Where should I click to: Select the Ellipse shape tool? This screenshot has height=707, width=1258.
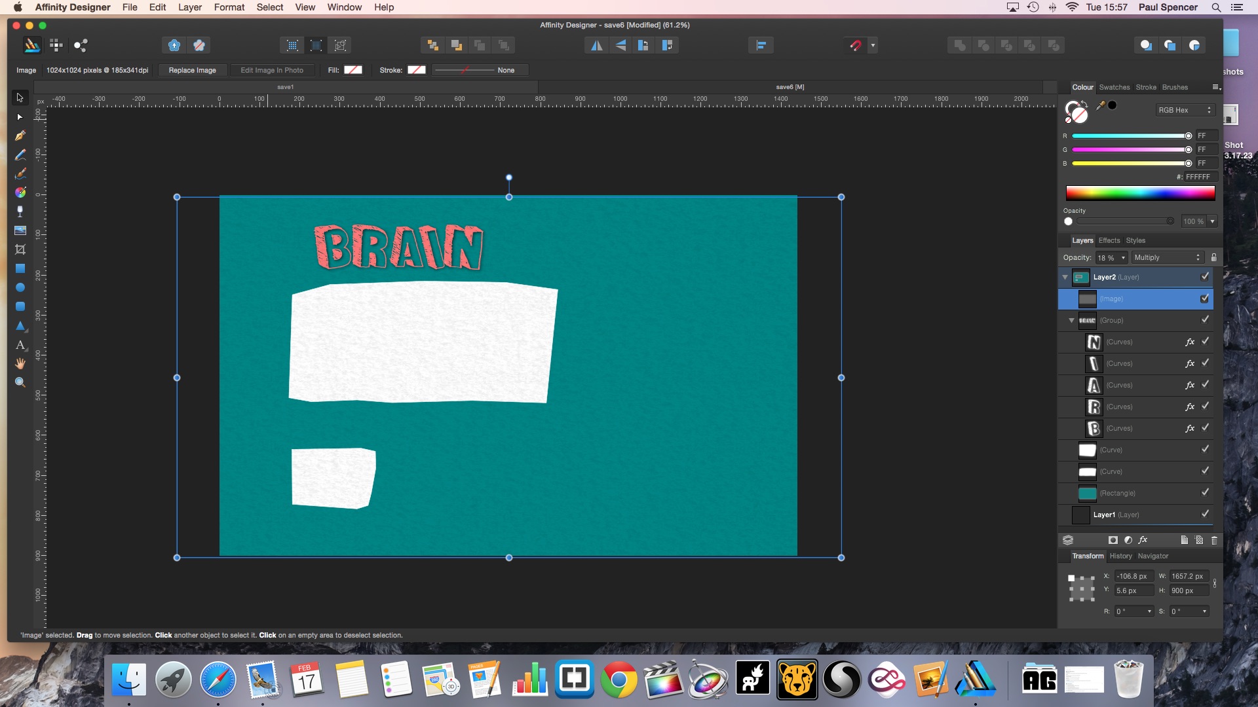pos(20,287)
